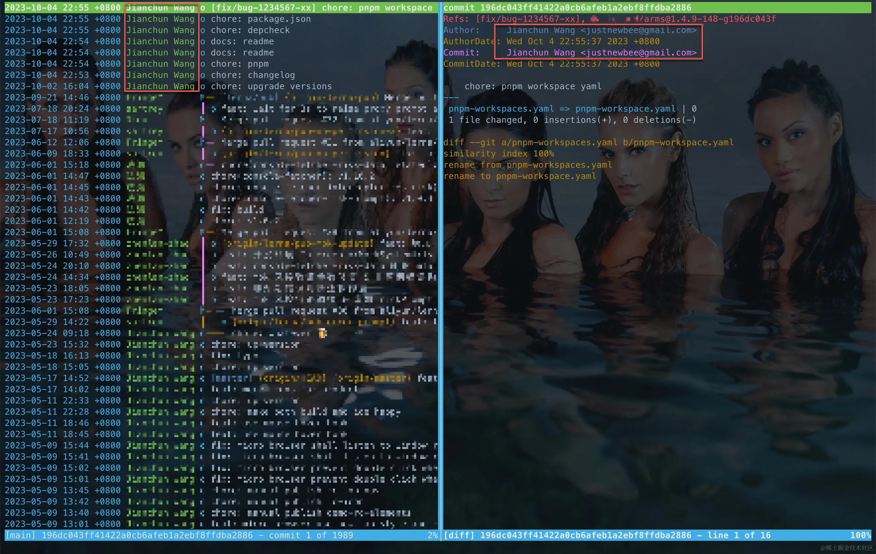This screenshot has width=876, height=554.
Task: Click the fix/bug-1234567-xx ref in Refs line
Action: (528, 19)
